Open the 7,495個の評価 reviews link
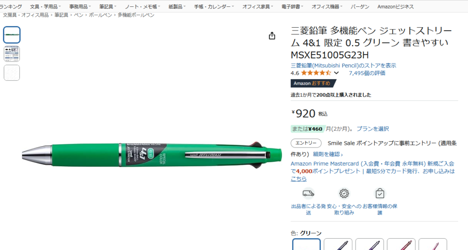 pos(367,73)
